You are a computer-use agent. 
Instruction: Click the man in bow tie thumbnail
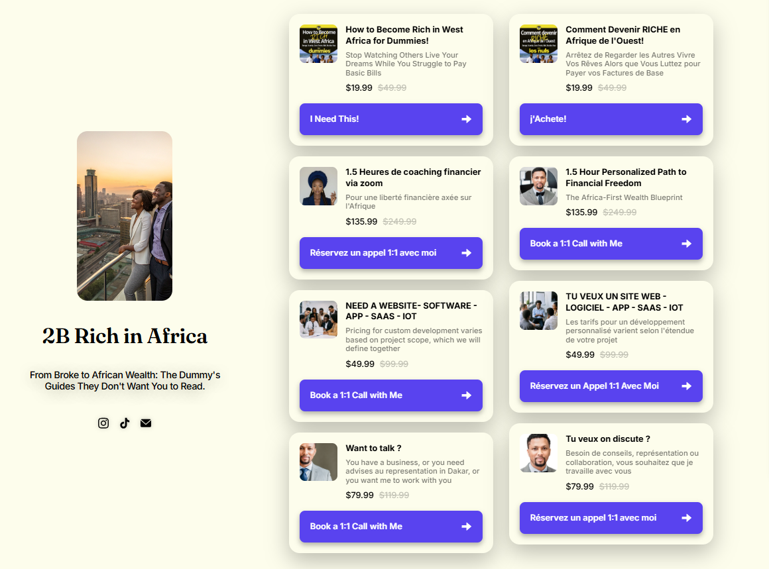click(538, 186)
